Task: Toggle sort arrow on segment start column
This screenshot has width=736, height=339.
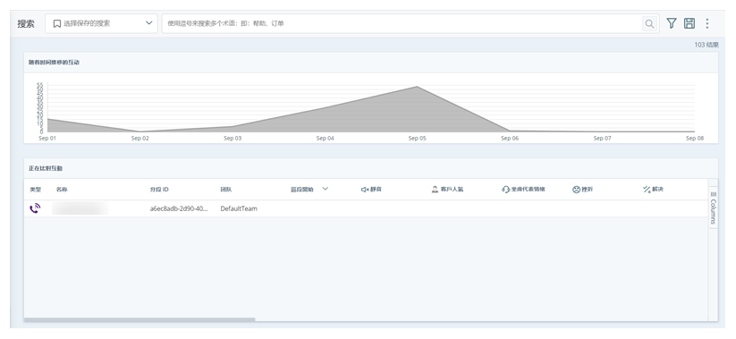Action: pyautogui.click(x=325, y=189)
